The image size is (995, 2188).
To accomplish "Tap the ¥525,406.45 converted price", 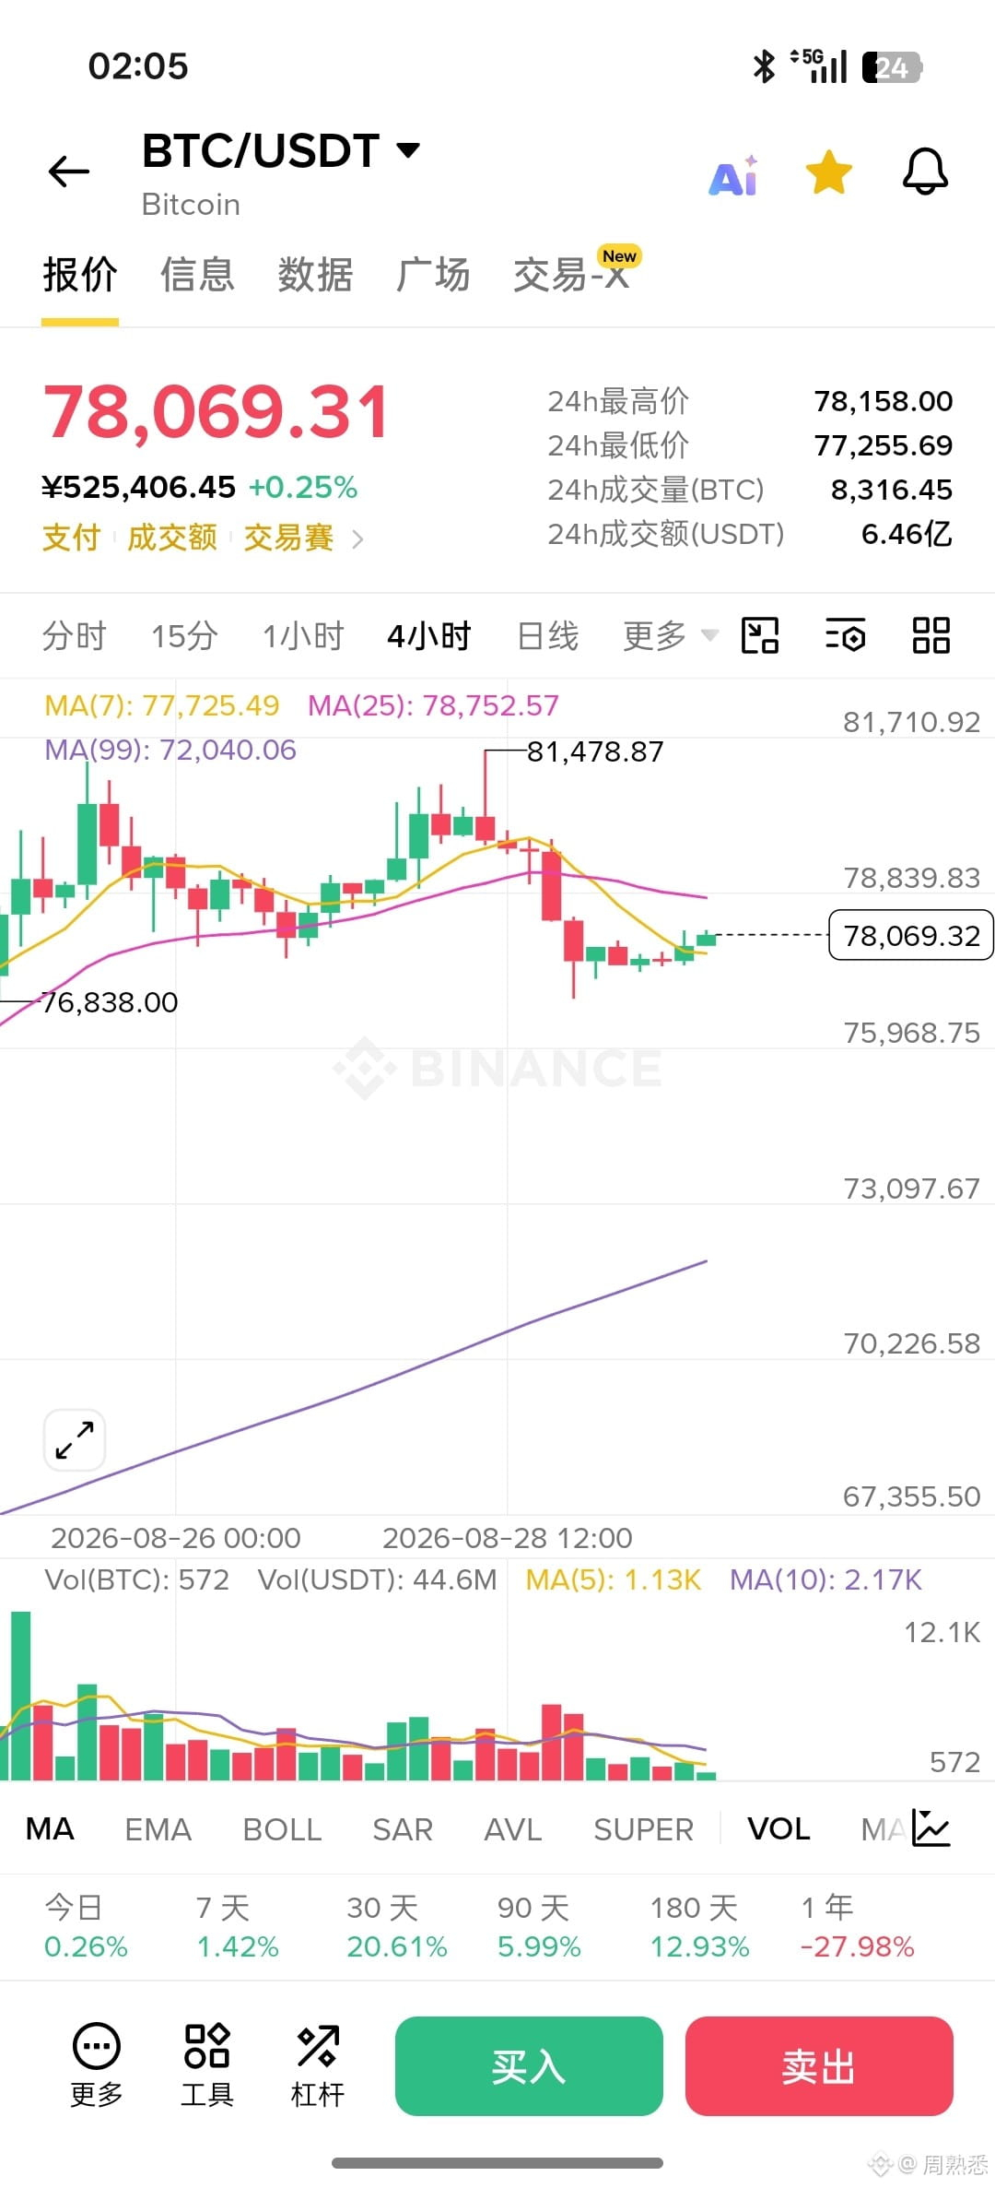I will [x=139, y=487].
